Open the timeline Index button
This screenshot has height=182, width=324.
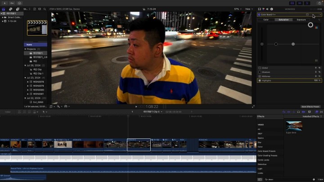(8, 112)
